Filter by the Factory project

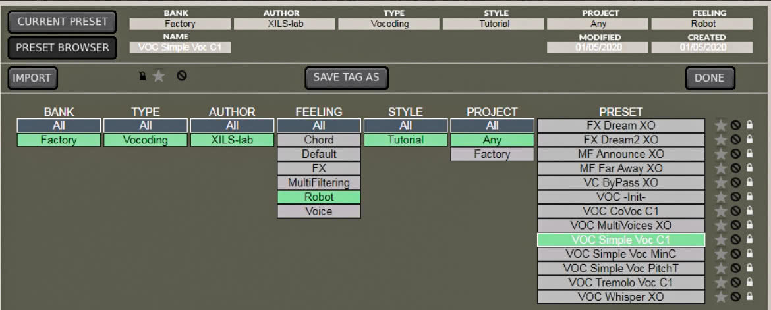tap(492, 154)
